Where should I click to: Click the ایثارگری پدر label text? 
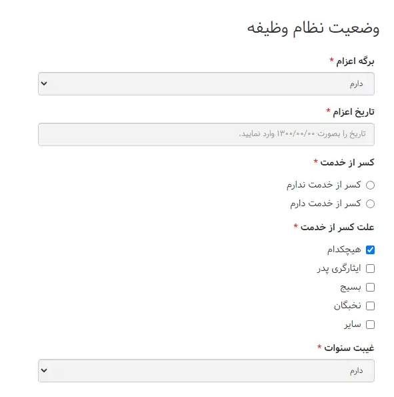coord(339,269)
